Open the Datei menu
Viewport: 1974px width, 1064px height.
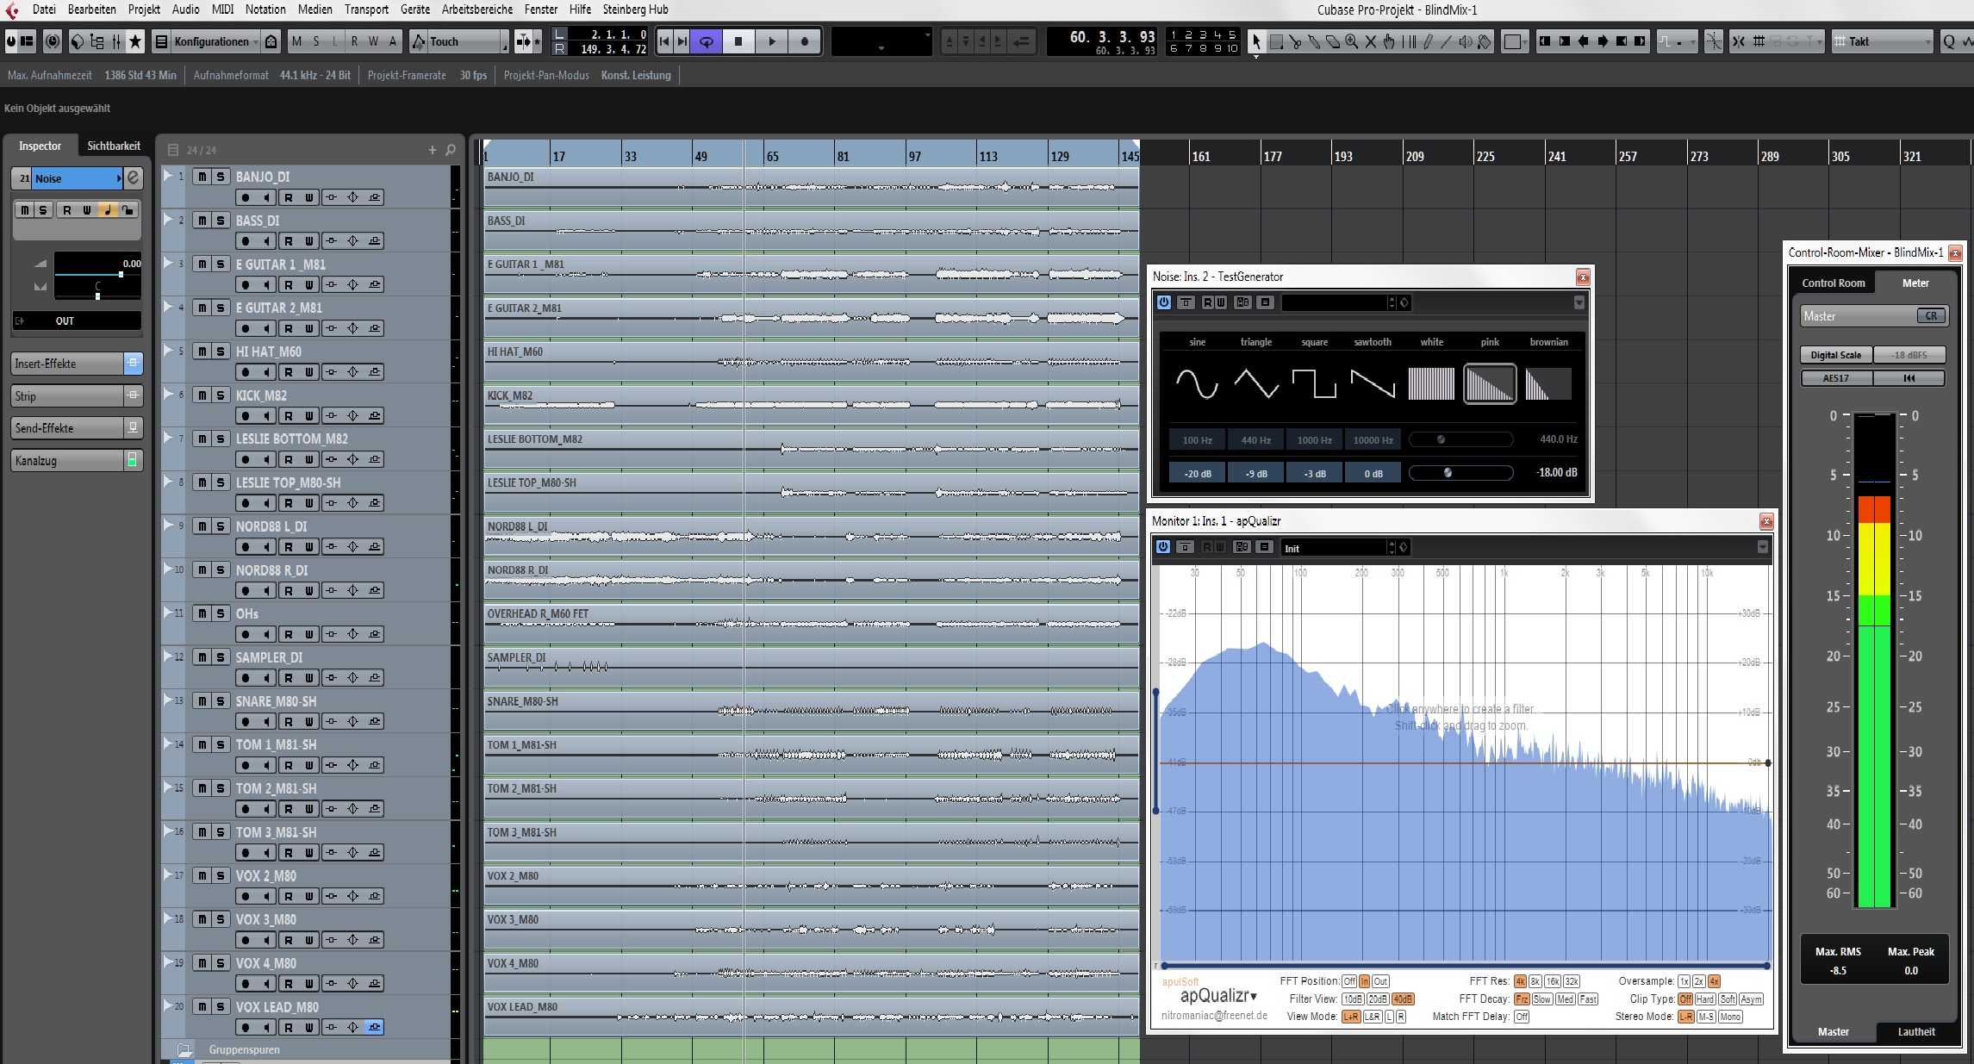[x=44, y=9]
